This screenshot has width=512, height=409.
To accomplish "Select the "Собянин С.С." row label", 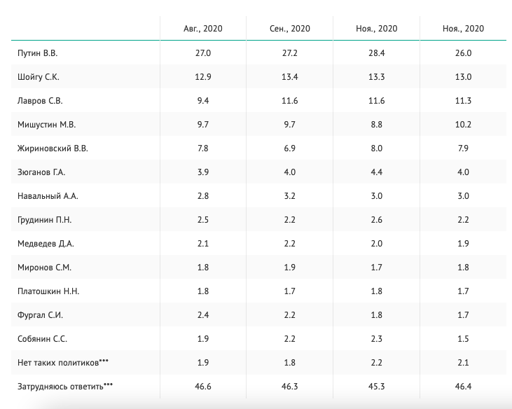I will pos(42,339).
